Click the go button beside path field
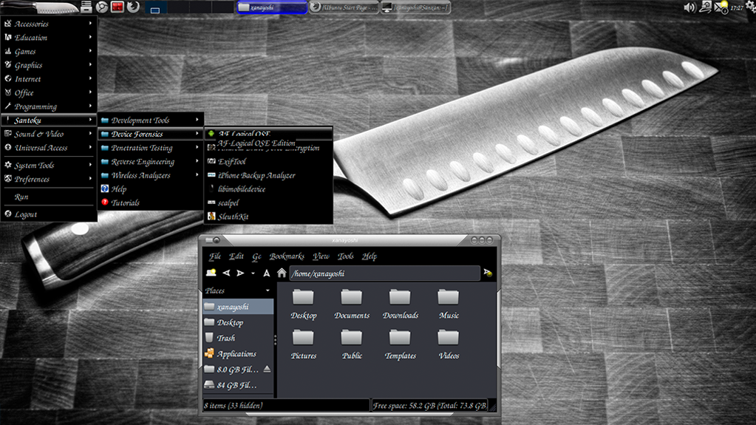This screenshot has height=425, width=756. coord(488,273)
